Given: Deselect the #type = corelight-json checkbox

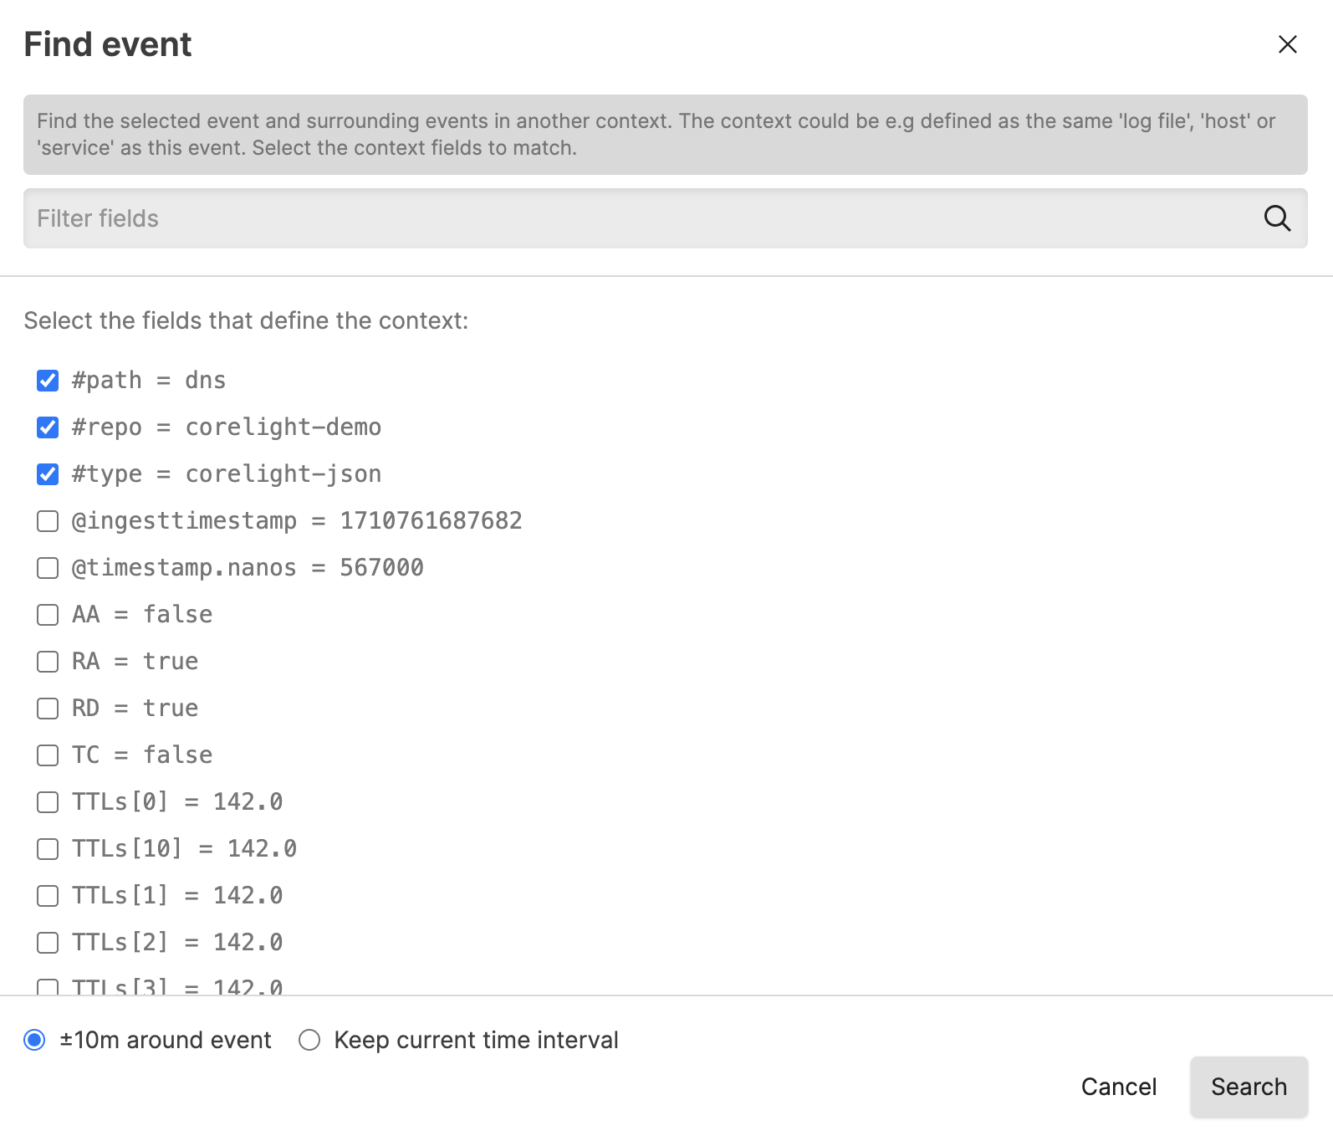Looking at the screenshot, I should pyautogui.click(x=48, y=474).
